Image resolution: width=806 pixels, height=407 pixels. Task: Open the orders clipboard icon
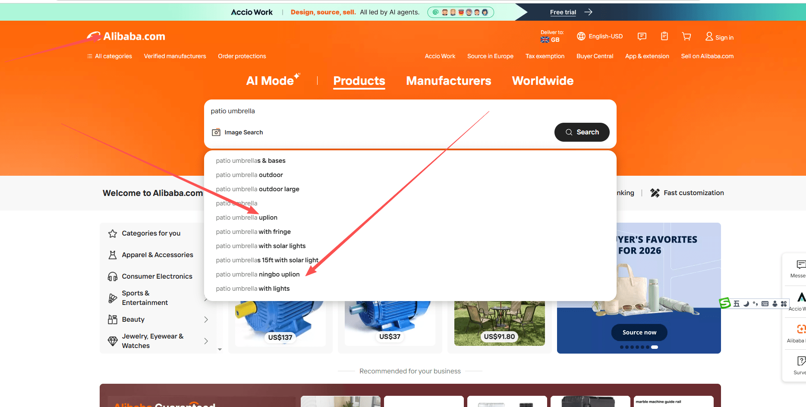[x=664, y=36]
